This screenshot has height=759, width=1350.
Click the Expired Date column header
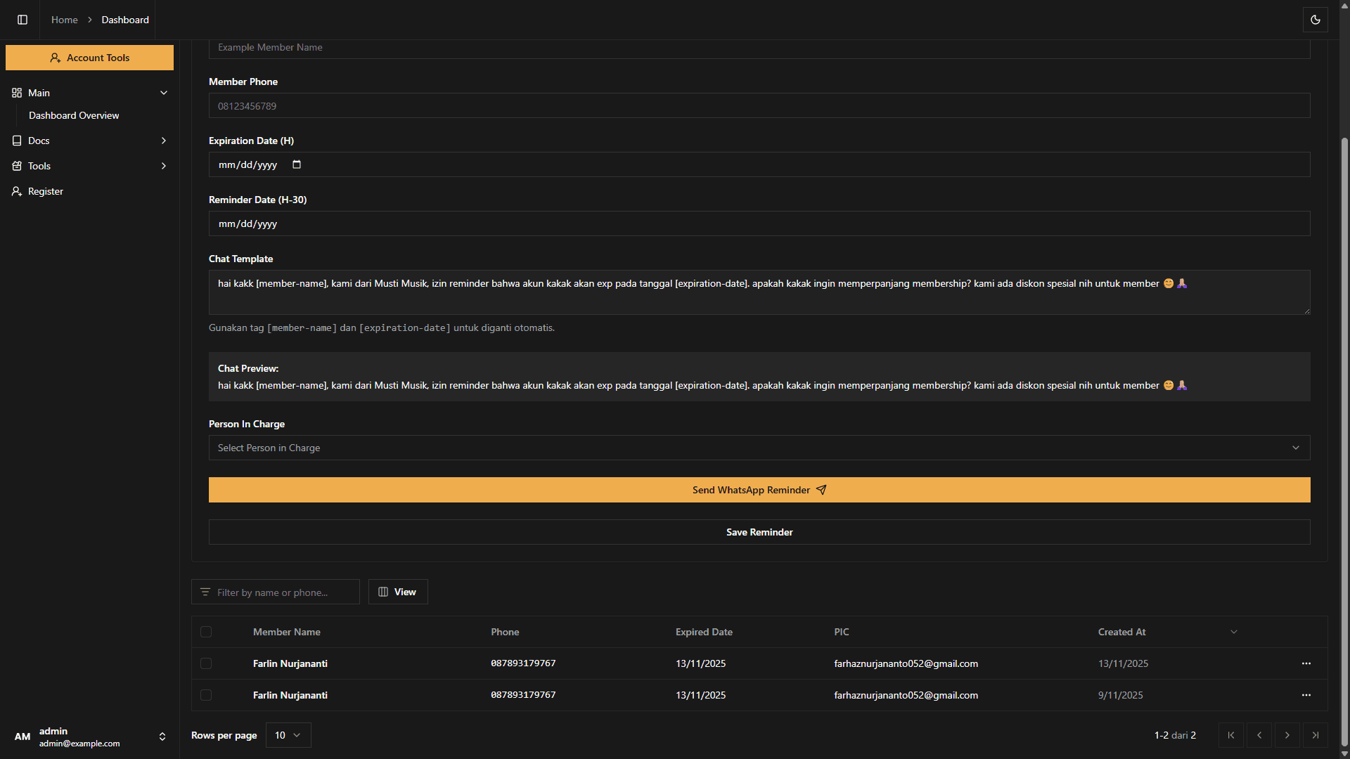coord(704,632)
